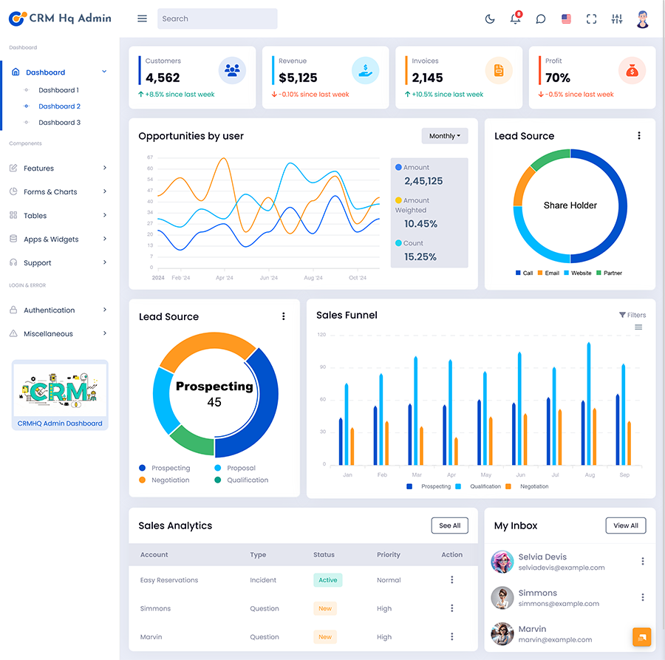Image resolution: width=665 pixels, height=660 pixels.
Task: Open the user profile avatar
Action: click(x=643, y=19)
